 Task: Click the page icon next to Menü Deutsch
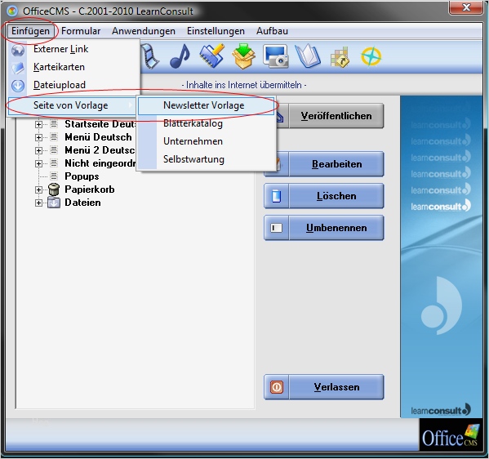(x=54, y=136)
